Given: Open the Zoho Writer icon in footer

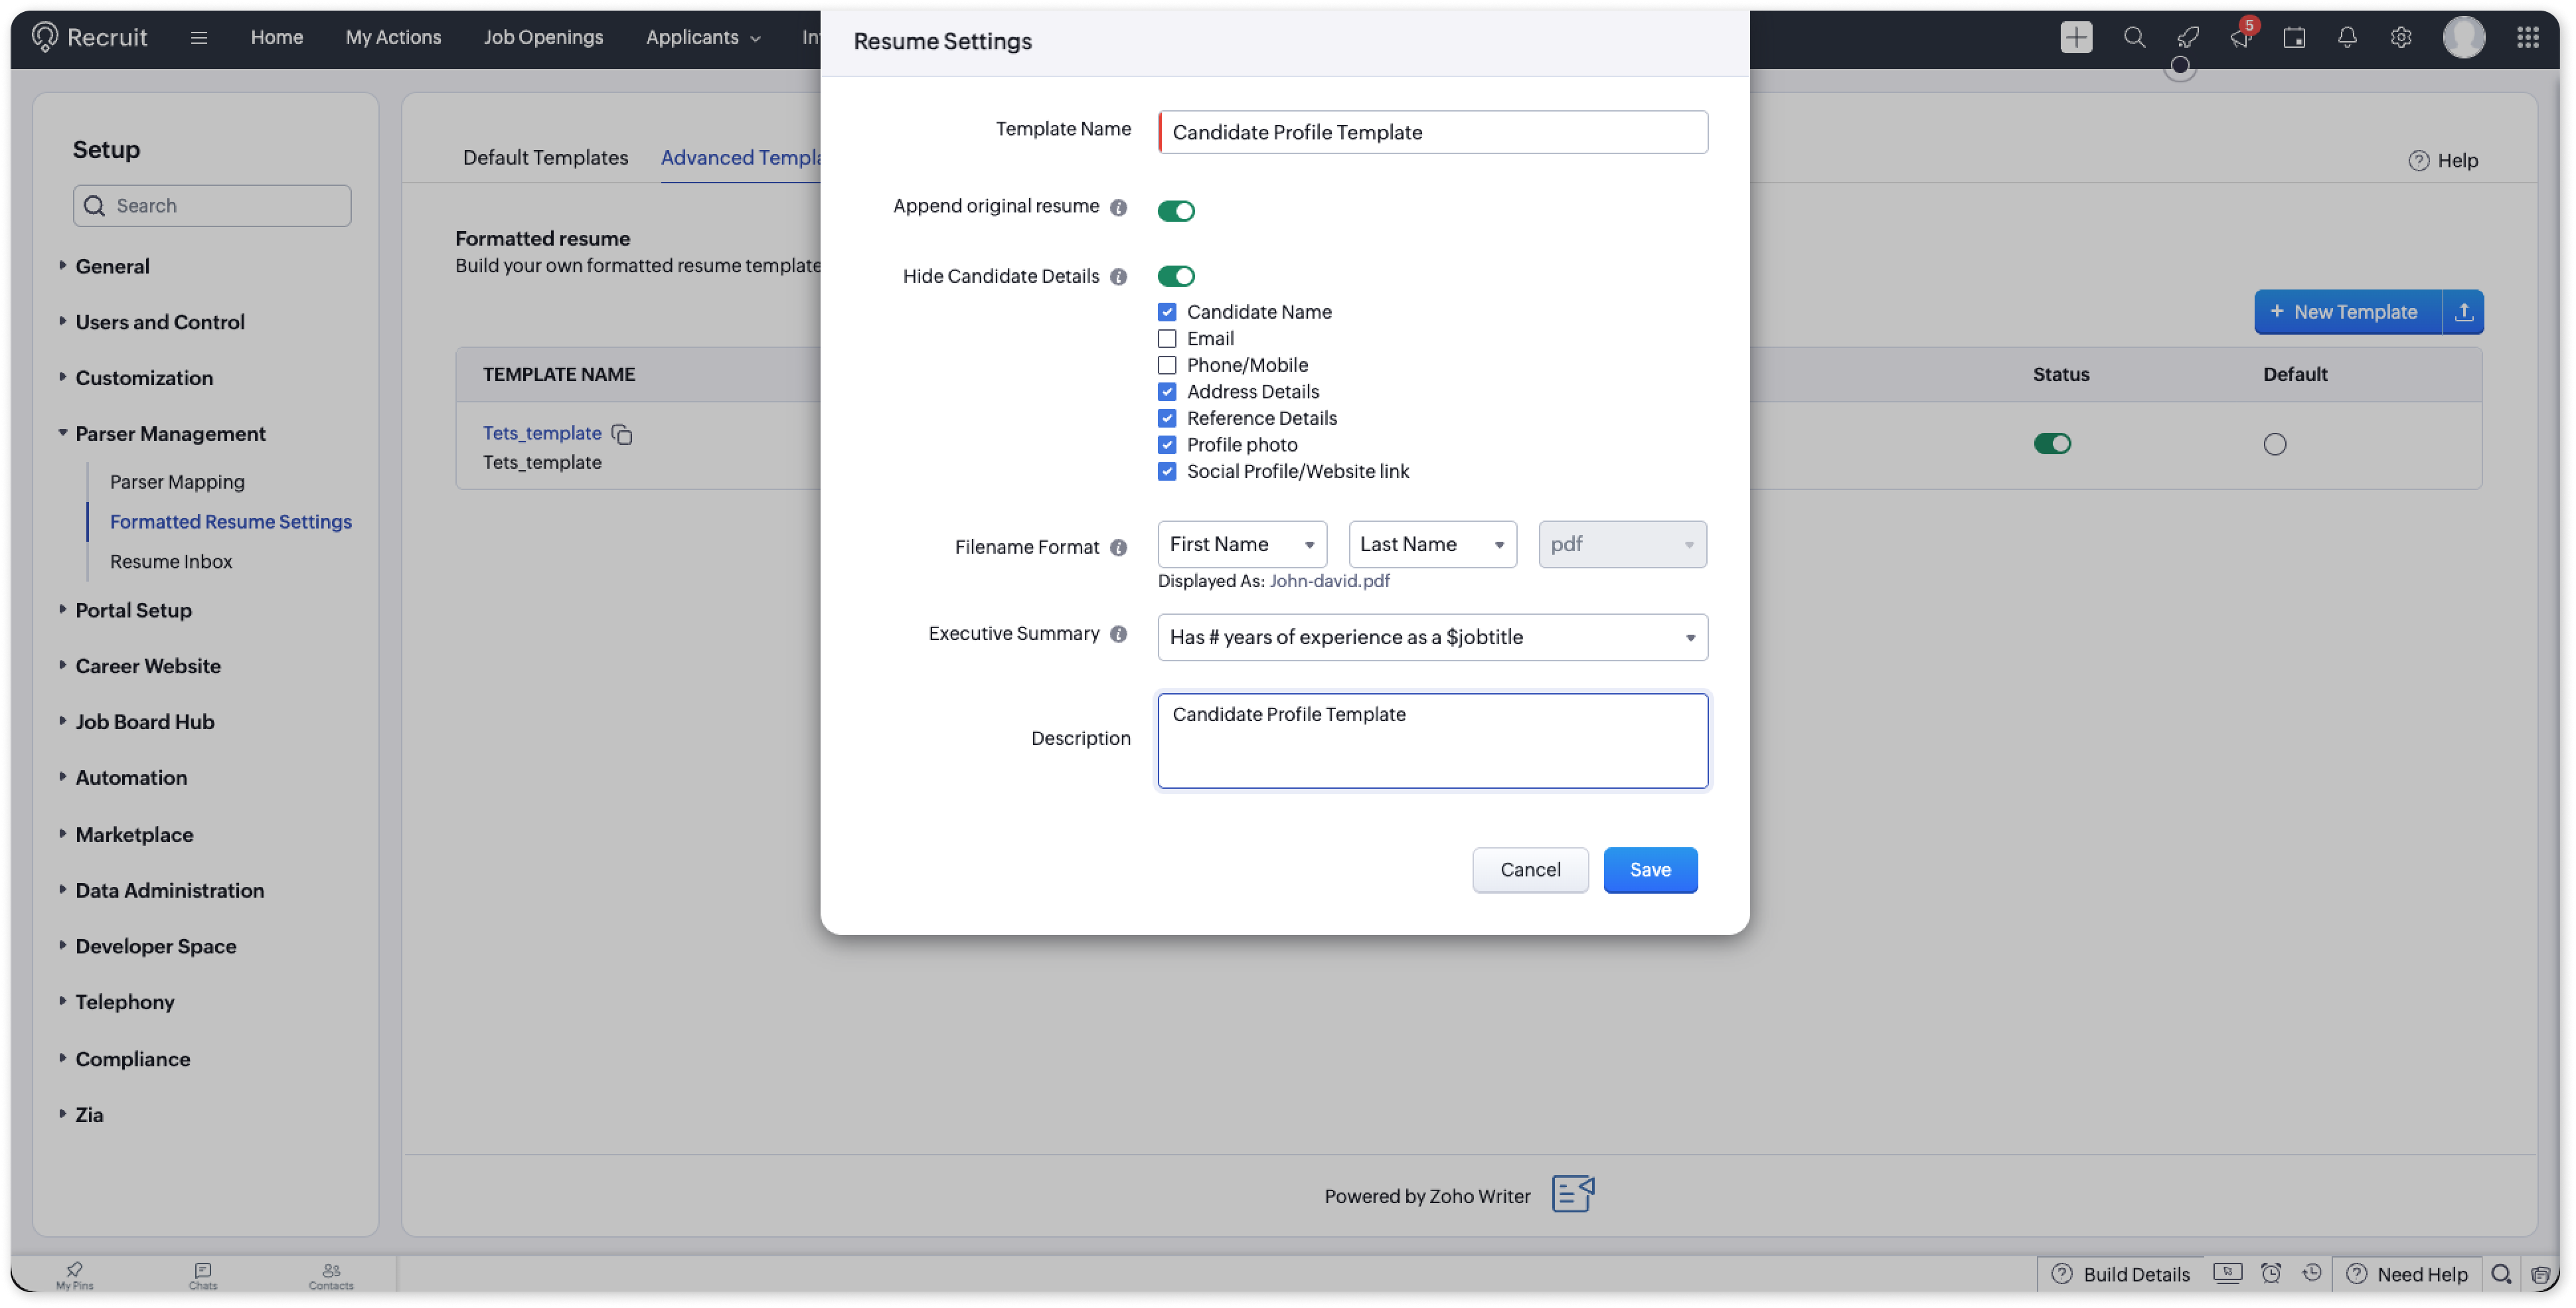Looking at the screenshot, I should pos(1572,1194).
